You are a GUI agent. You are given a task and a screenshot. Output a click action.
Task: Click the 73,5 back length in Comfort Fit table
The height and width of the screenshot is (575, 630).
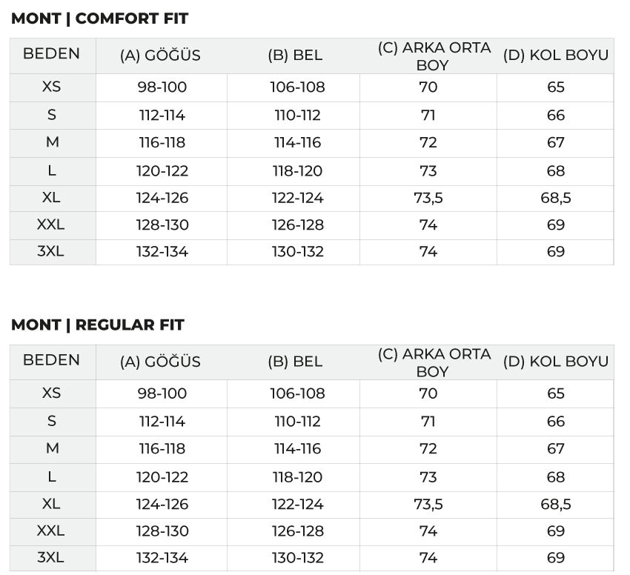pos(428,198)
